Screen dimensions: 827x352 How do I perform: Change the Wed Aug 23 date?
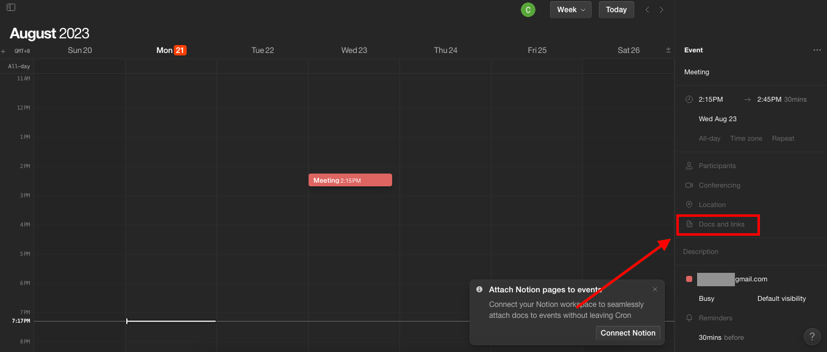tap(718, 119)
